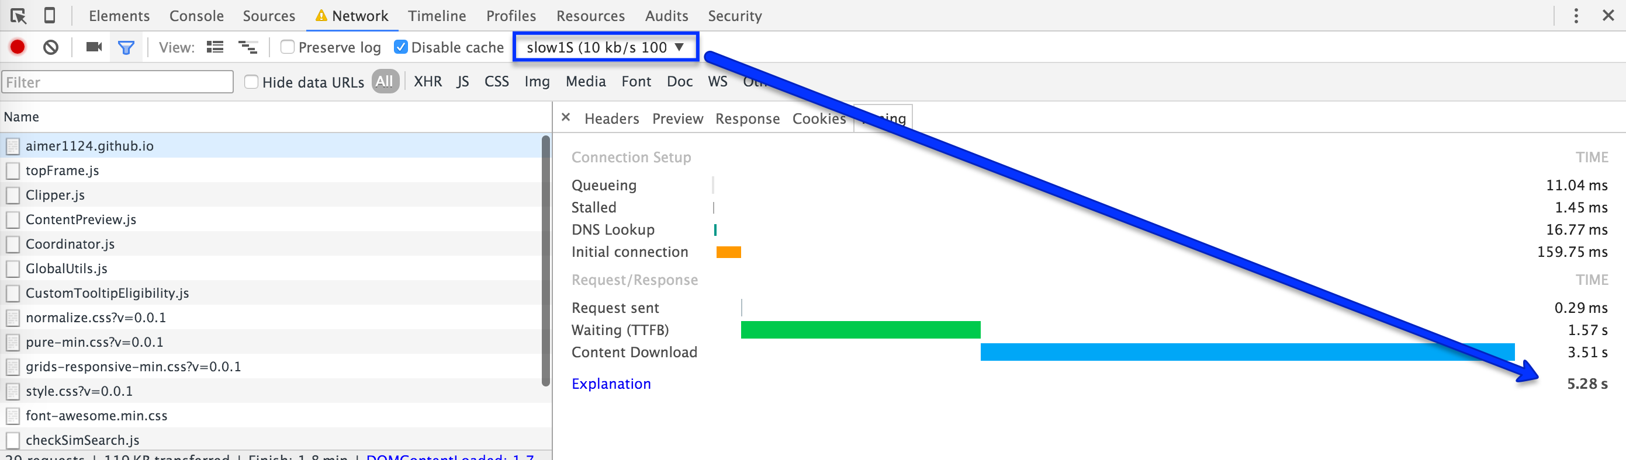Close the request details pane

(566, 117)
